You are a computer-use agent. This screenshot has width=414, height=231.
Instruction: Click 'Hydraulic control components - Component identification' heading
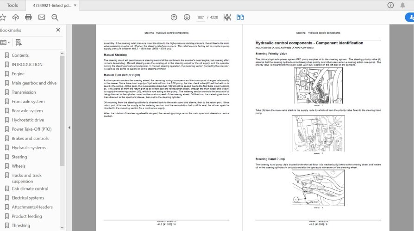click(309, 43)
